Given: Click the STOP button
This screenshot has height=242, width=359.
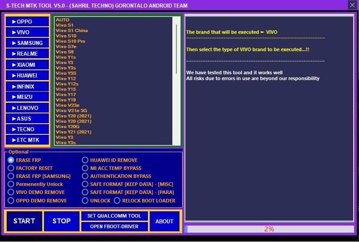Looking at the screenshot, I should click(61, 221).
